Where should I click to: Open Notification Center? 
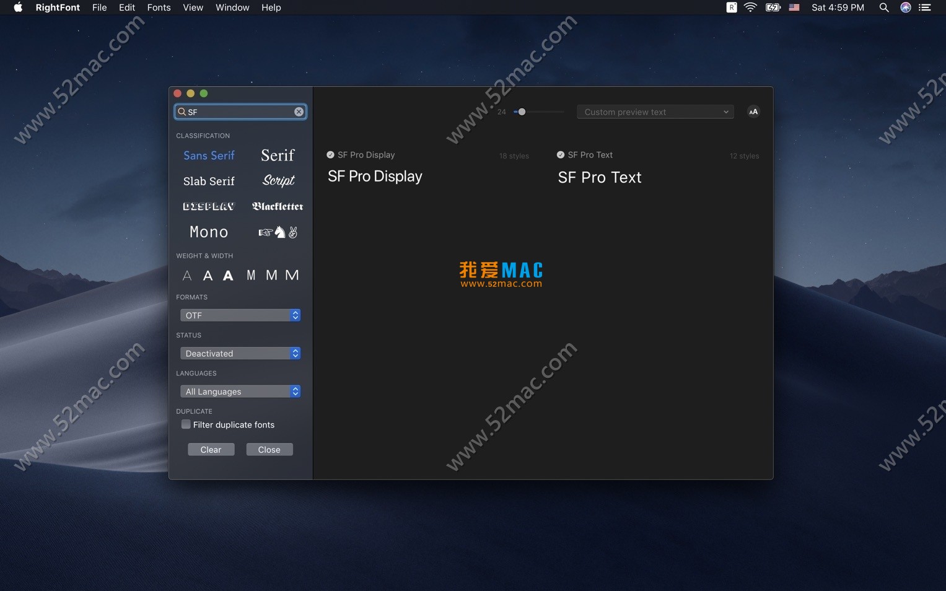[x=925, y=7]
